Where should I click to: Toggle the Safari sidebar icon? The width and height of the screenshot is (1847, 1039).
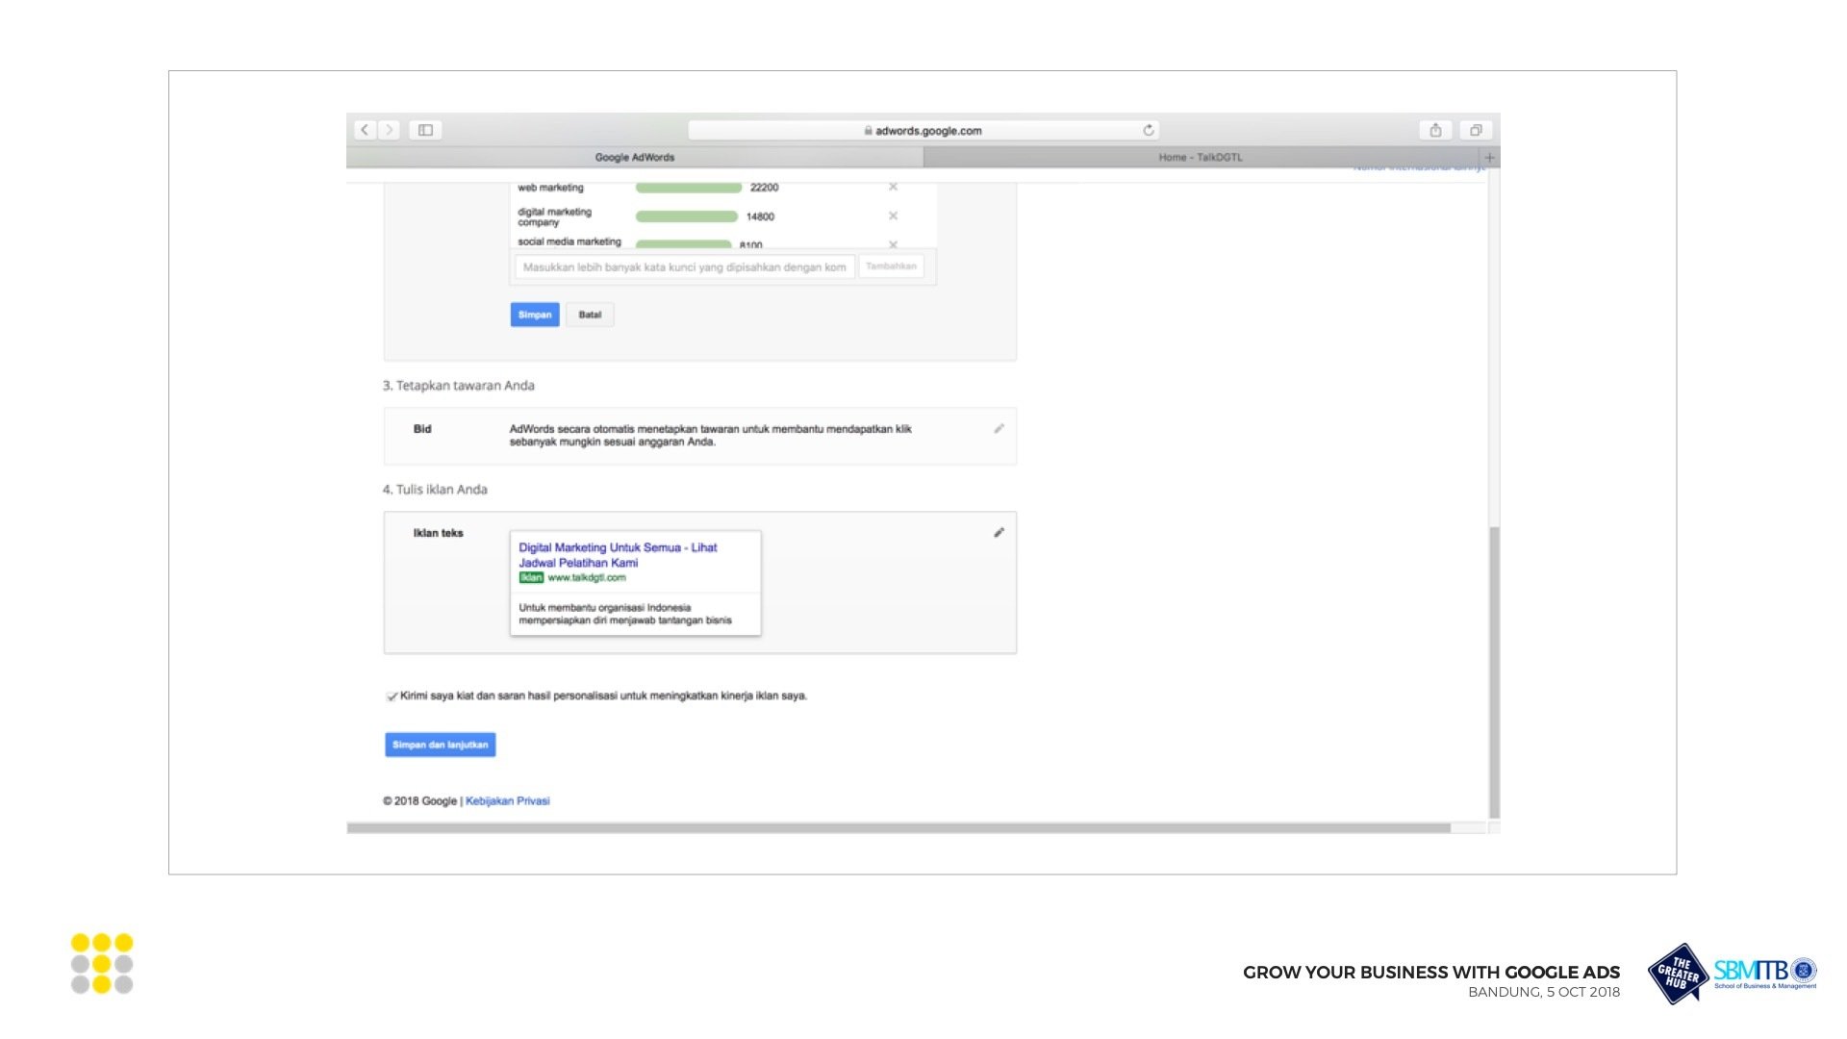pos(425,130)
